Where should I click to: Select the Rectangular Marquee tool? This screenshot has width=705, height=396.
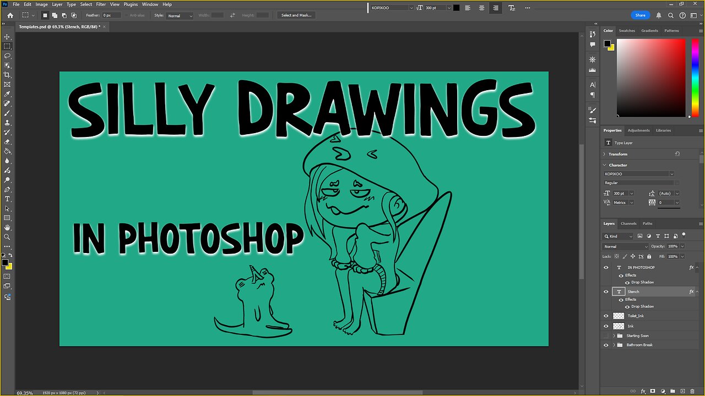7,46
